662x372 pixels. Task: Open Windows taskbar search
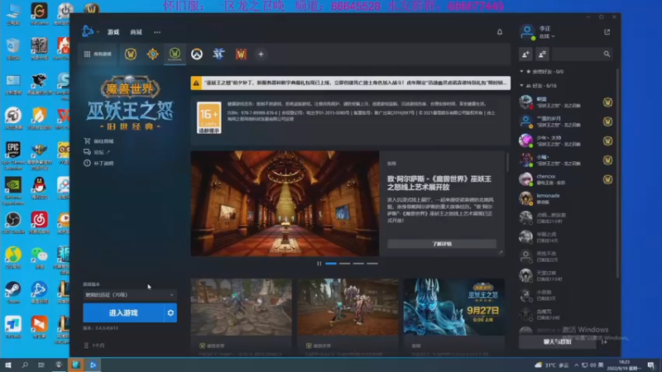(x=25, y=365)
